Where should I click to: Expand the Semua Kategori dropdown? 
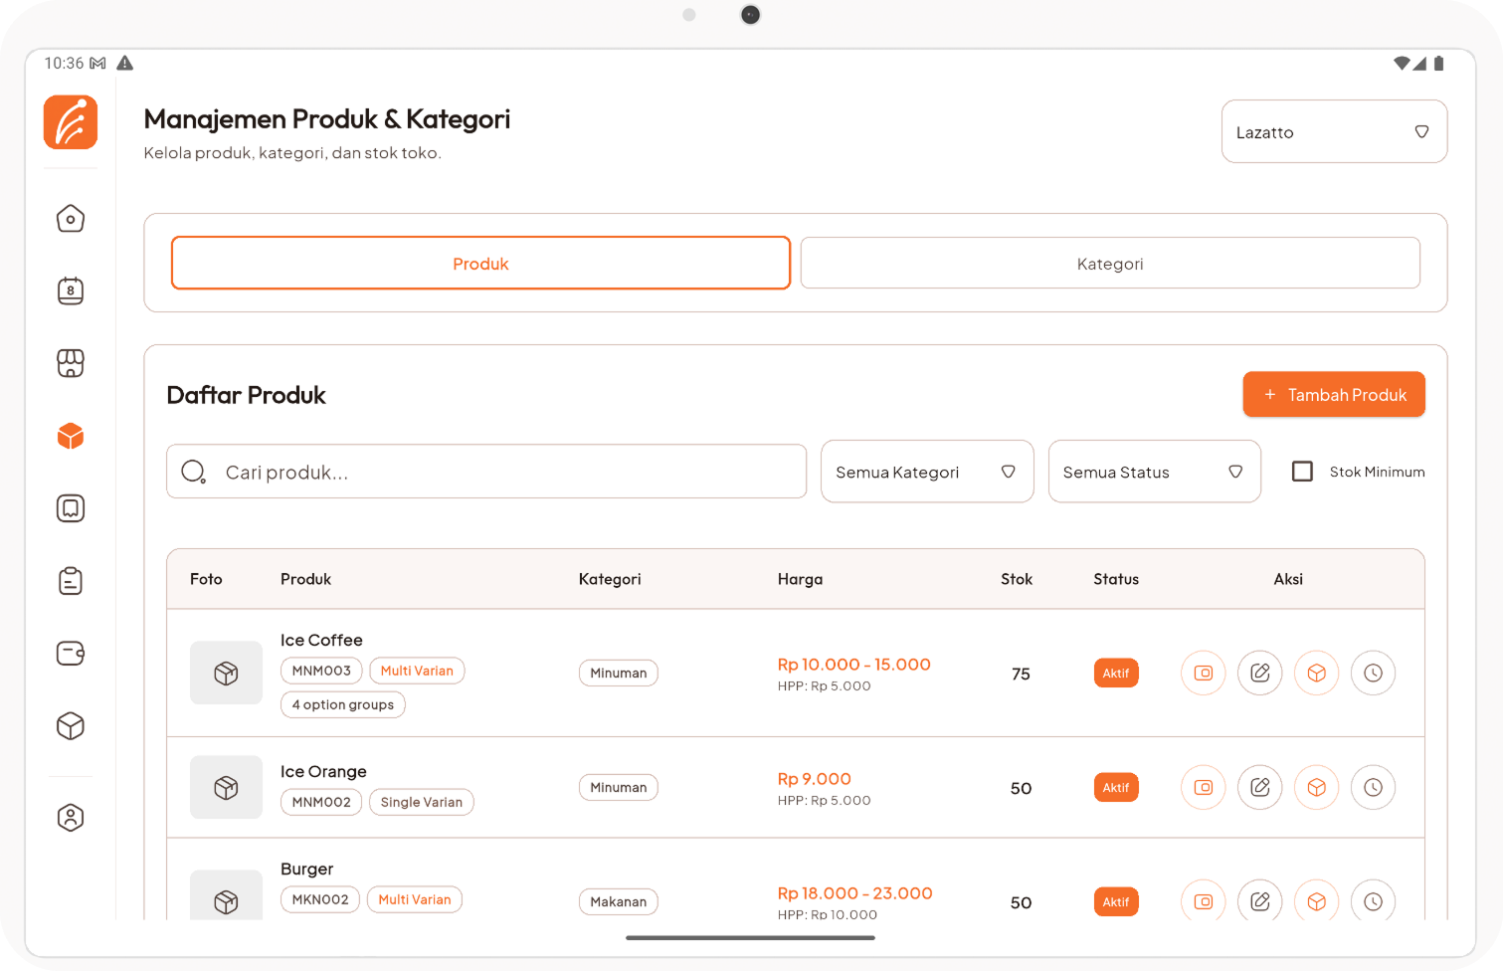[x=926, y=472]
